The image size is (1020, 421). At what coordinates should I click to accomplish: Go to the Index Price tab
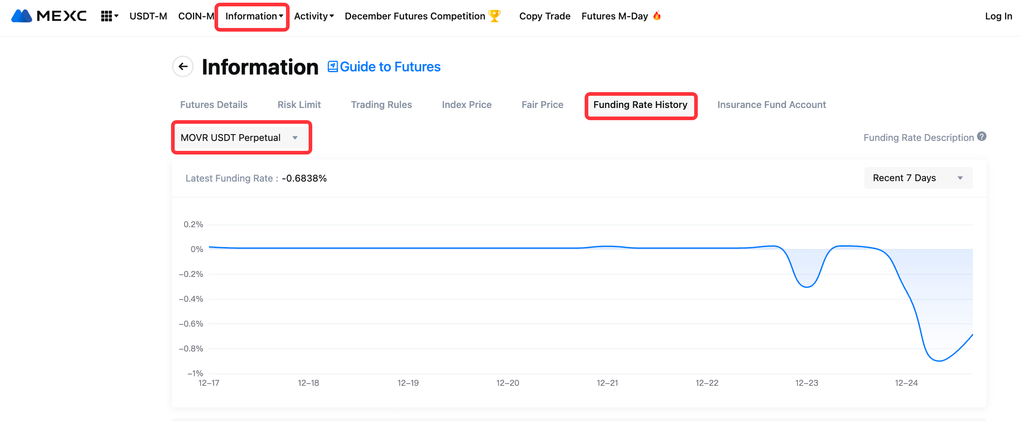[x=467, y=105]
